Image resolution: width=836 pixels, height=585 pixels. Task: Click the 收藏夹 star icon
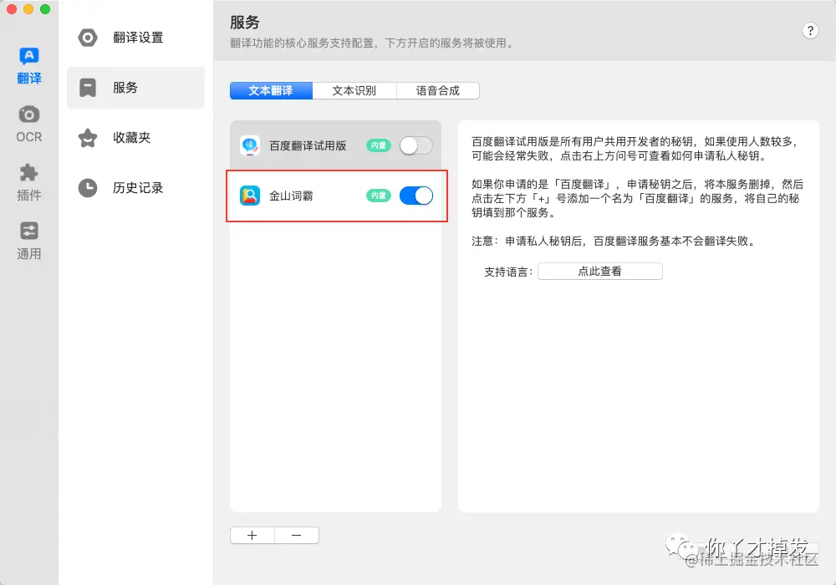point(89,138)
